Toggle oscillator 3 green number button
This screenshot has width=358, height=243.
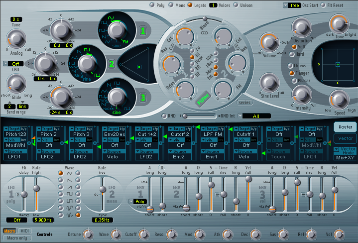[x=141, y=97]
